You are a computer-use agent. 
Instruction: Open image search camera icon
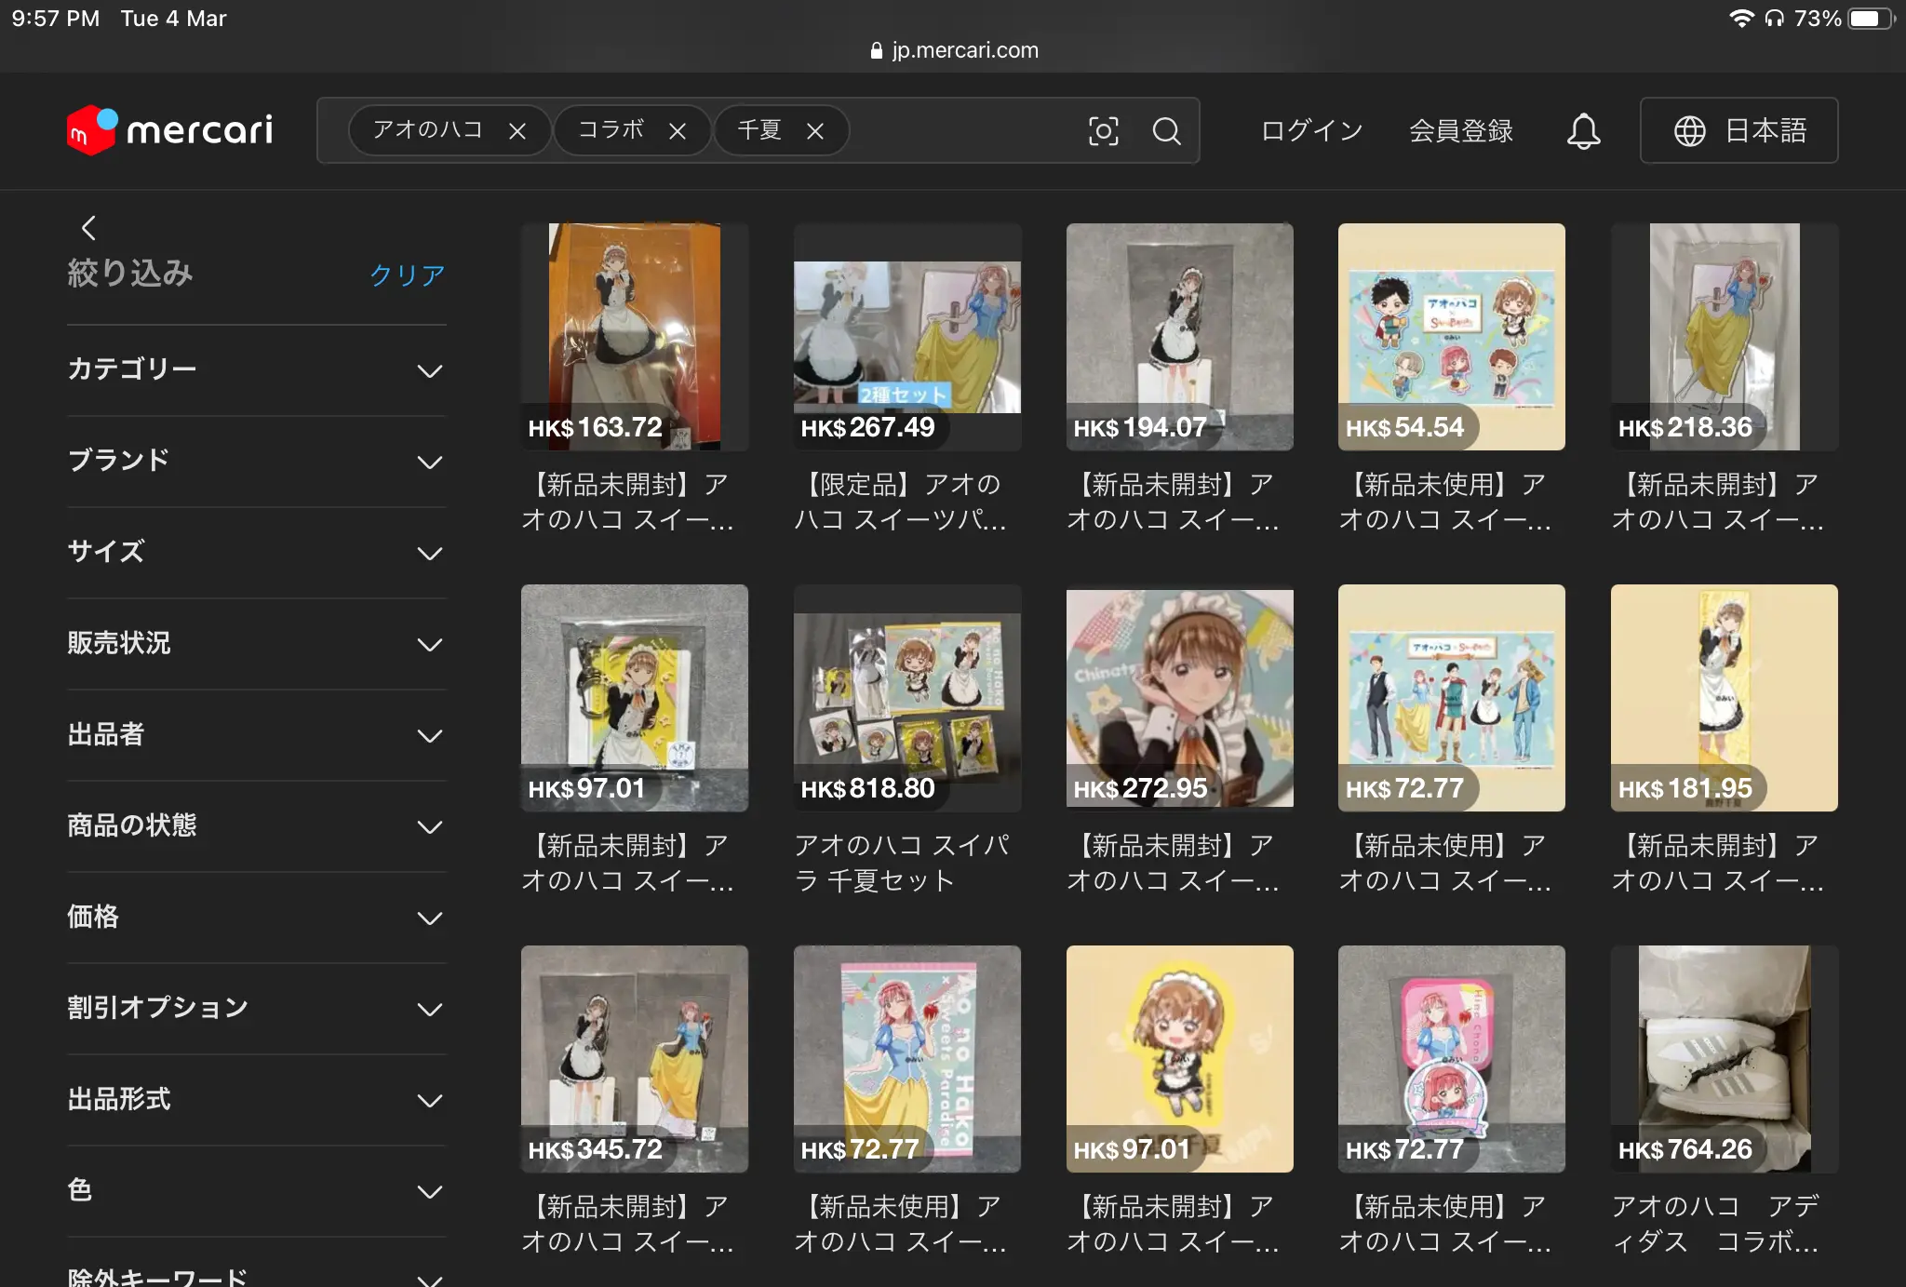[x=1104, y=131]
